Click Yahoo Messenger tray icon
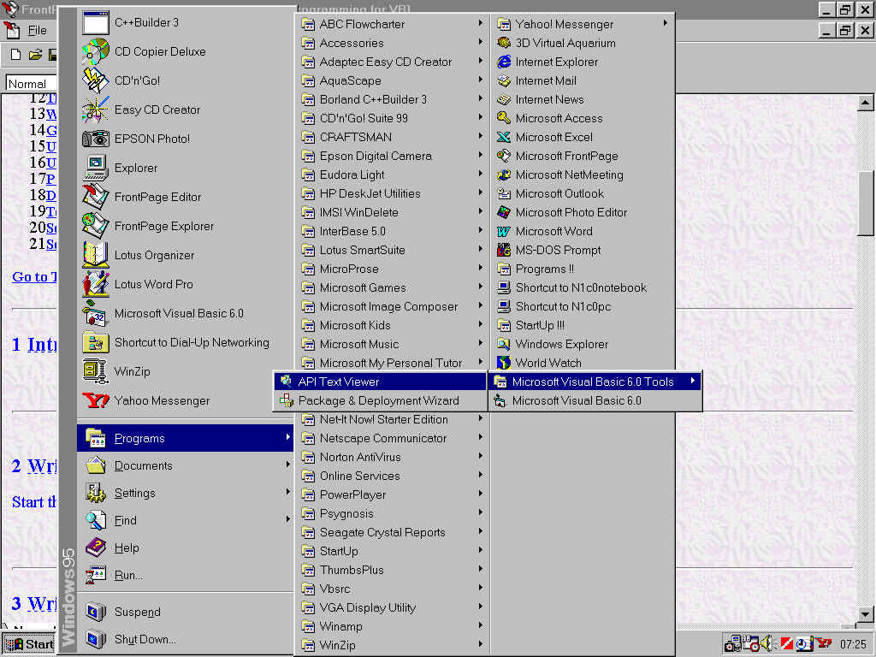The width and height of the screenshot is (876, 657). tap(824, 643)
